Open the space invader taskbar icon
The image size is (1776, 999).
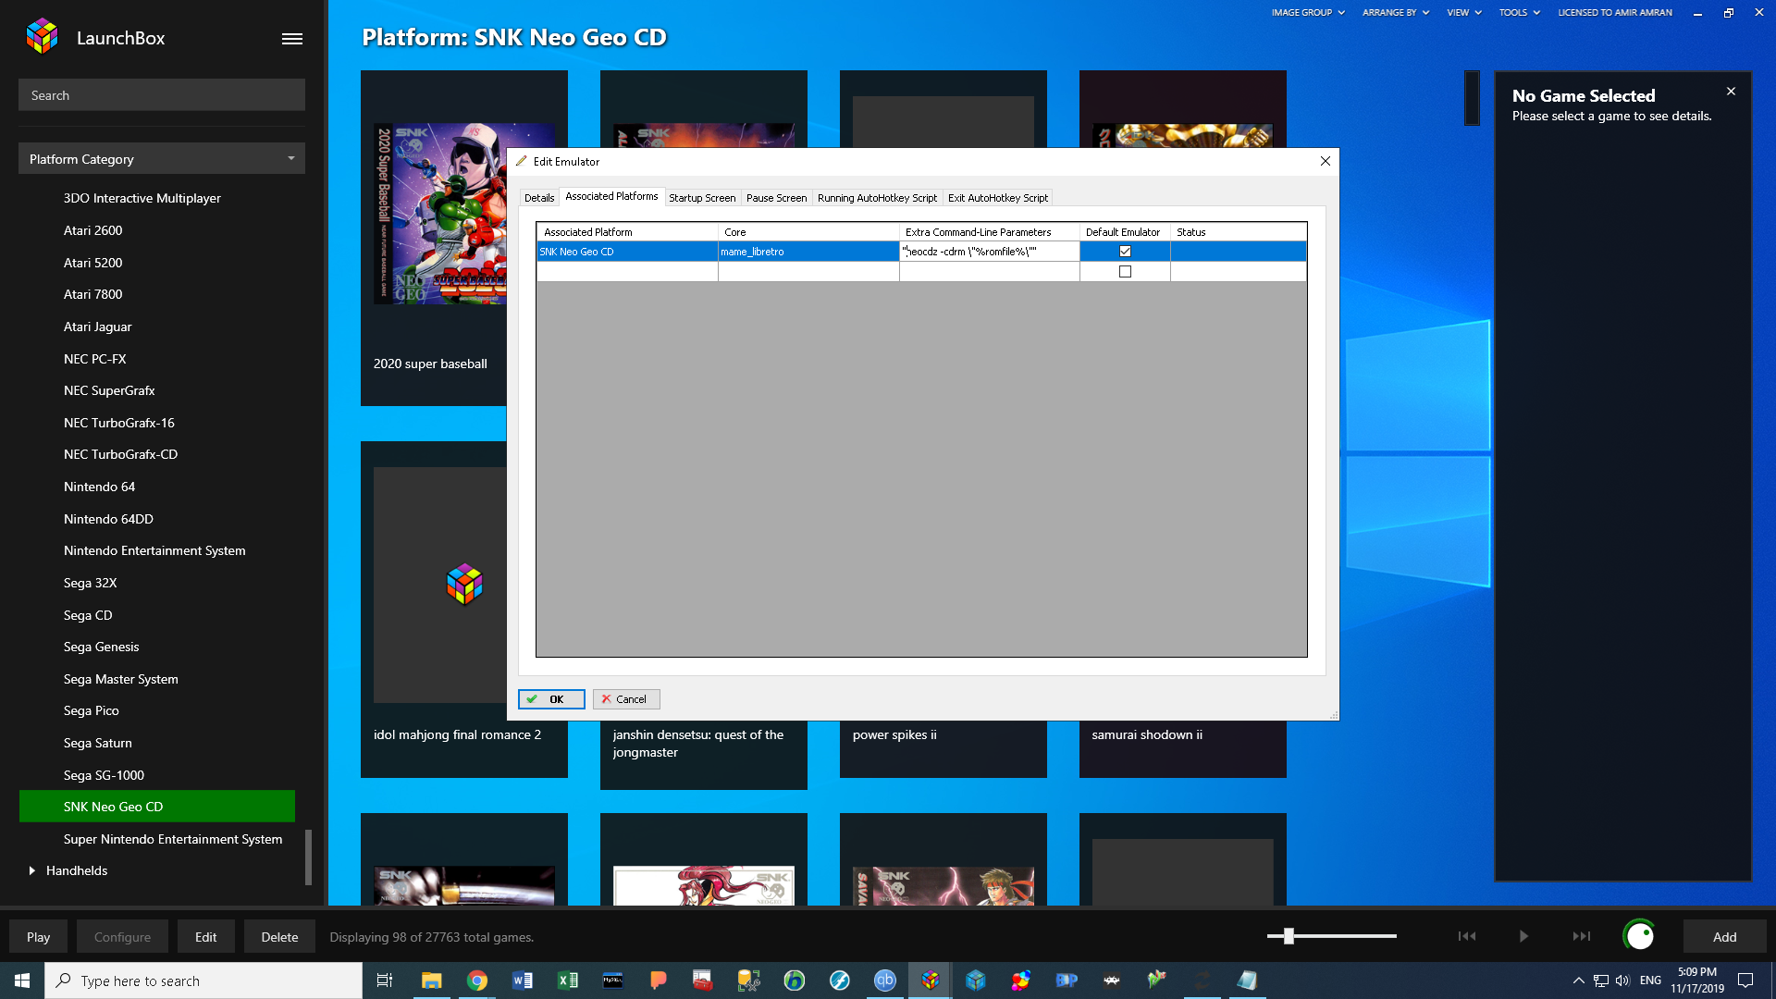coord(1111,980)
